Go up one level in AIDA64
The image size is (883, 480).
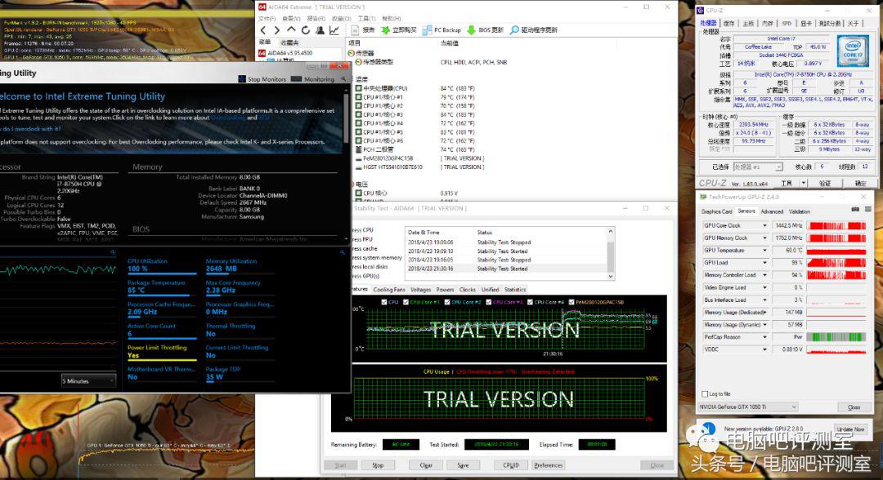pyautogui.click(x=291, y=29)
